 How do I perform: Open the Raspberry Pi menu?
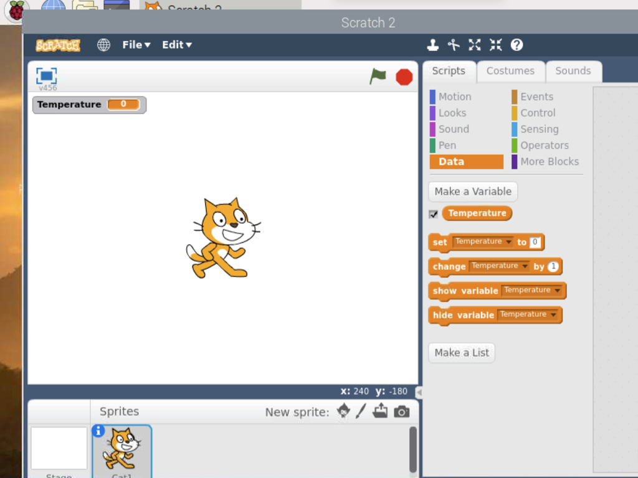coord(16,10)
